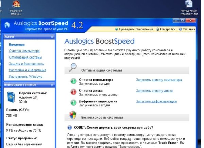Click the Запустить очистку компьютера link
Screen dimensions: 204x148
[x=159, y=80]
